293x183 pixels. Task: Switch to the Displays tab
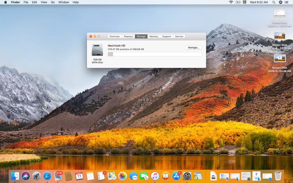128,36
